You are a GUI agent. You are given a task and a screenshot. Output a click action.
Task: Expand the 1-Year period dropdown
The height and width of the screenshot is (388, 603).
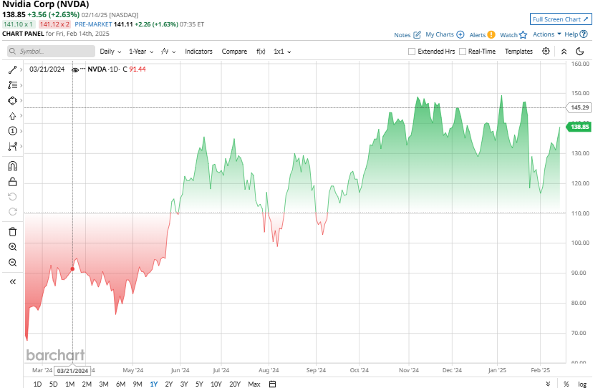(140, 52)
